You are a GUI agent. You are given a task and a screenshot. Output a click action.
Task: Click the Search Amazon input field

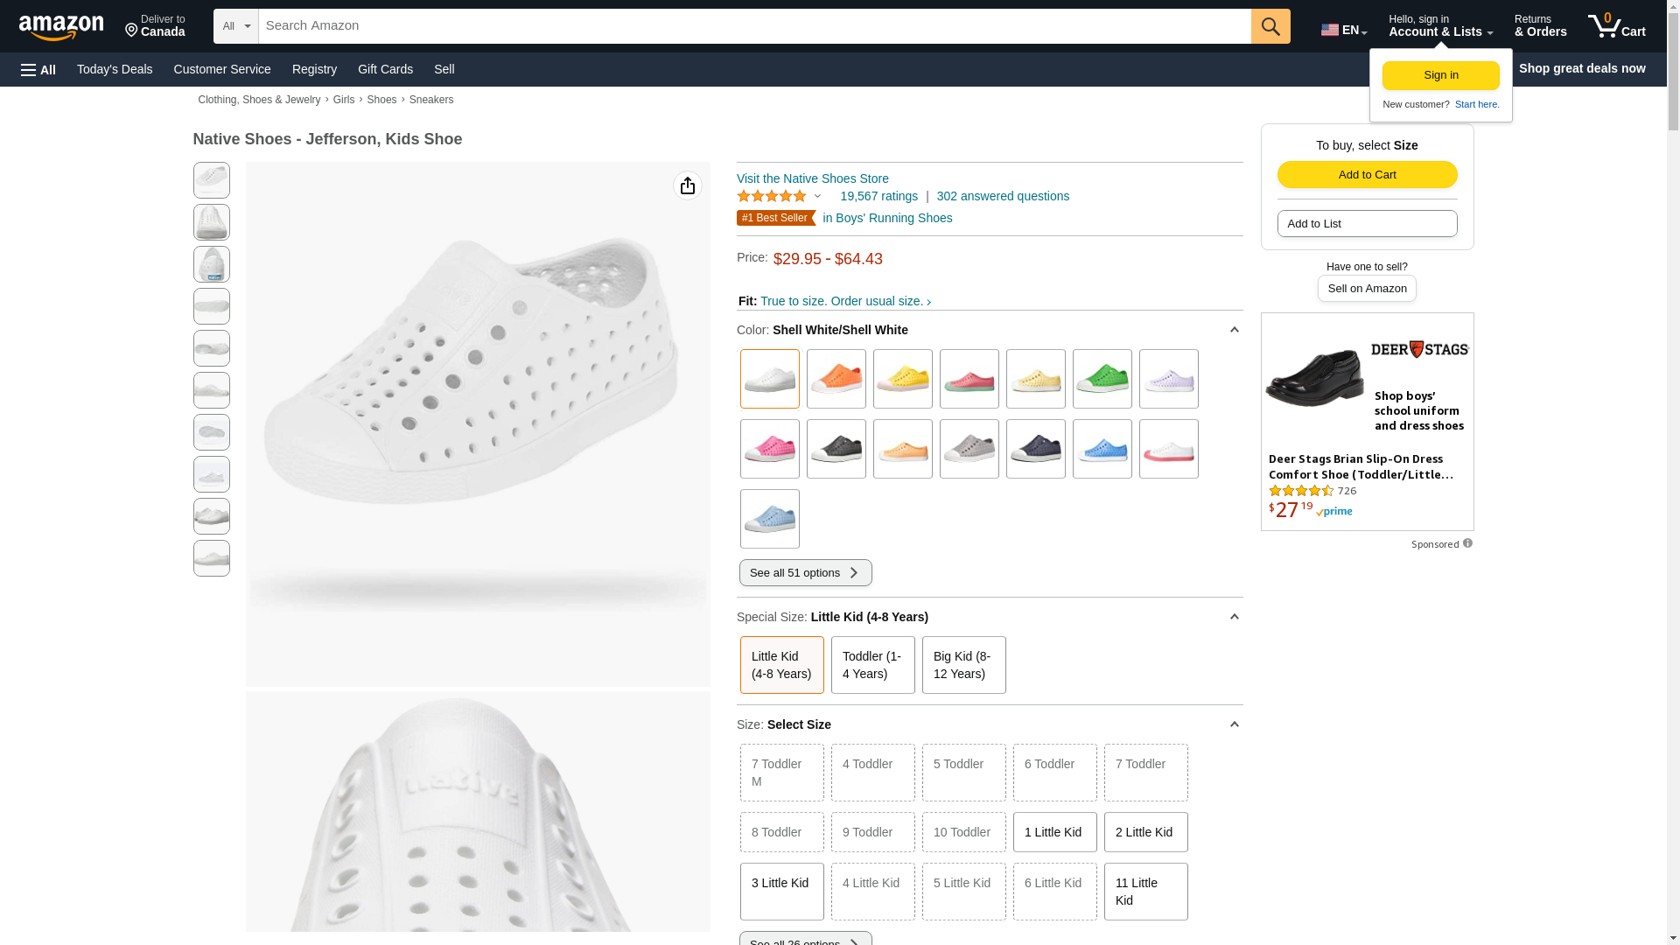tap(754, 26)
